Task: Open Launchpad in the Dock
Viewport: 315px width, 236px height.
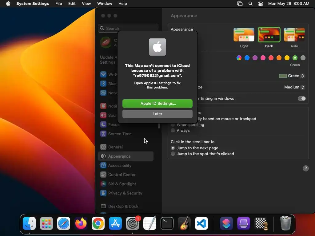Action: 46,223
